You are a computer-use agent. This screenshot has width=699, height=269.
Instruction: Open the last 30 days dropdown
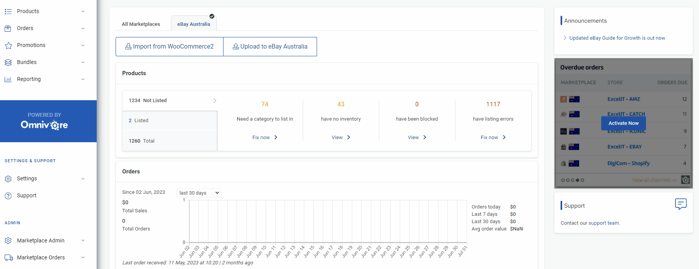[199, 193]
